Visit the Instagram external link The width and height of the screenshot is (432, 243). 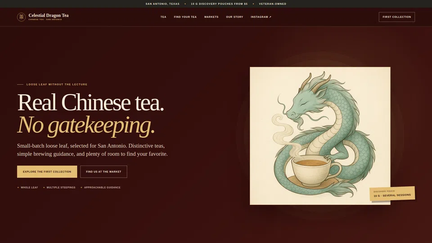pyautogui.click(x=261, y=17)
